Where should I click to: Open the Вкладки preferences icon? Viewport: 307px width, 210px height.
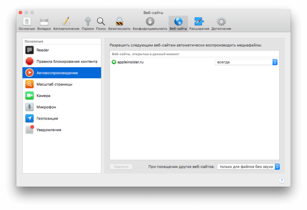44,22
